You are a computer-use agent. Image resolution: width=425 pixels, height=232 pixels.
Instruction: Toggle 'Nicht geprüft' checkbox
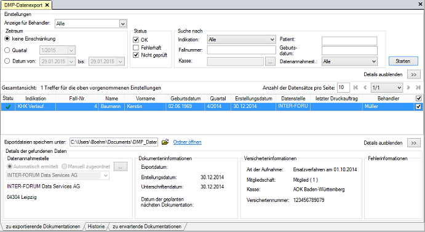(136, 55)
